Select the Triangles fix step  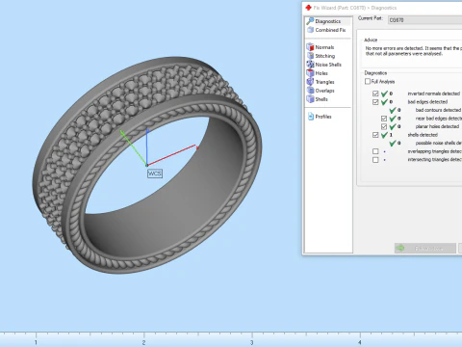(x=321, y=82)
